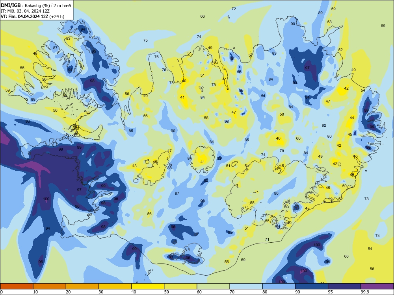Click the 30–40 amber legend swatch
This screenshot has height=295, width=394.
click(x=115, y=286)
